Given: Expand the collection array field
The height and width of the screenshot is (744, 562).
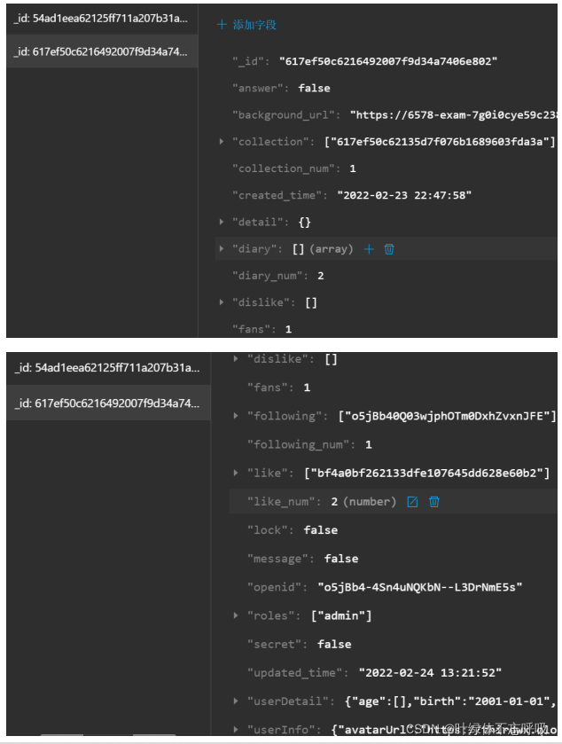Looking at the screenshot, I should [x=222, y=142].
